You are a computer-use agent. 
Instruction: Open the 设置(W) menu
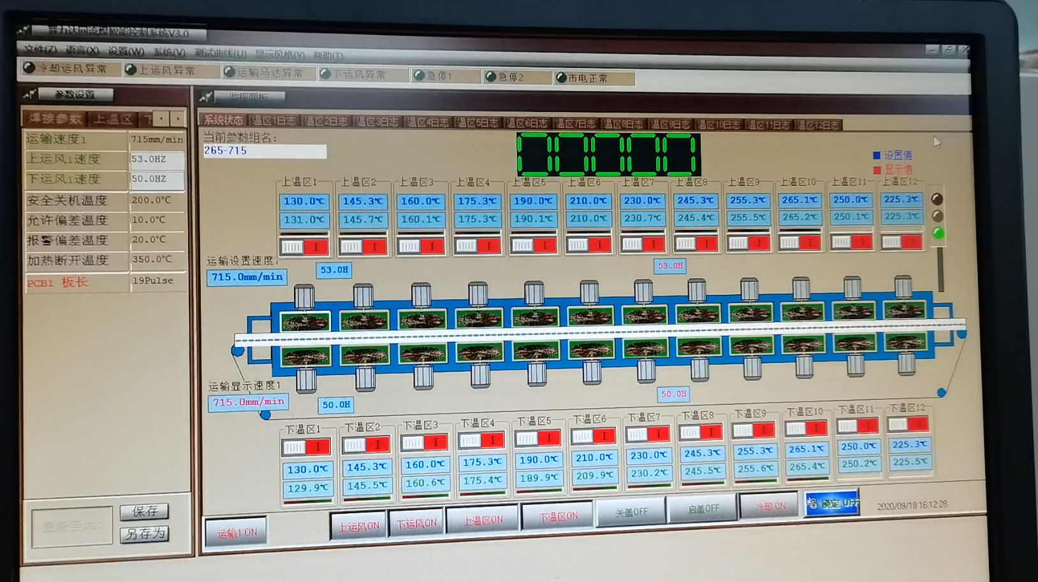tap(125, 51)
